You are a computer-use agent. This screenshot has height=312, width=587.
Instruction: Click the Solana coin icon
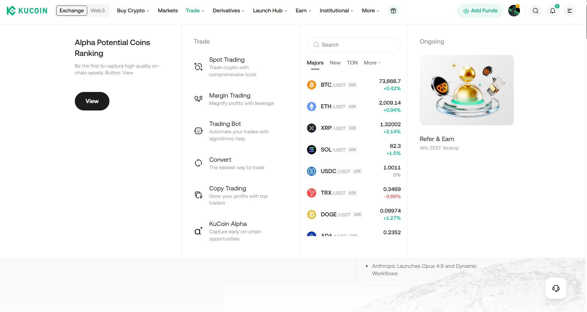312,150
